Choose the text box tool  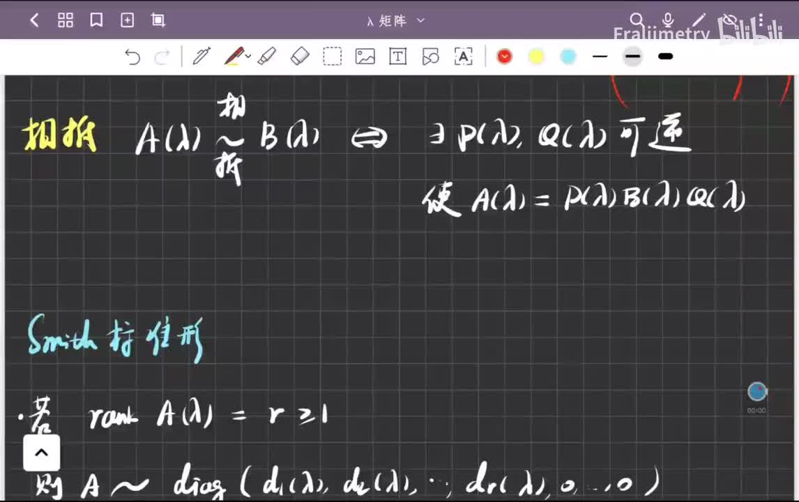click(x=397, y=56)
